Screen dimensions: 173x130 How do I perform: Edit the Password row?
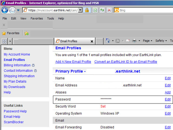coord(168,99)
